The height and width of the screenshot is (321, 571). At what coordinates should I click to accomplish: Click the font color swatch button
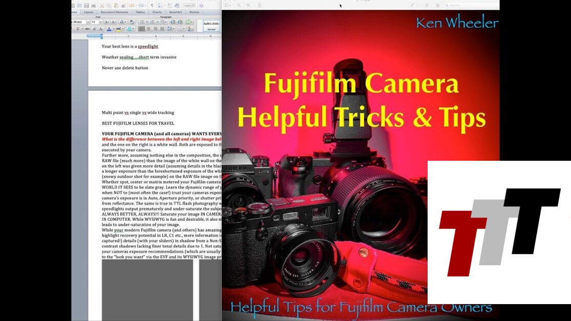pyautogui.click(x=109, y=29)
